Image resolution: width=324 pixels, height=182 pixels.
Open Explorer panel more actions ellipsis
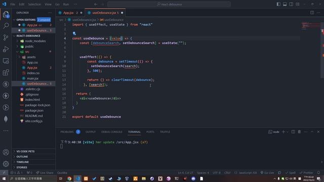[x=50, y=13]
